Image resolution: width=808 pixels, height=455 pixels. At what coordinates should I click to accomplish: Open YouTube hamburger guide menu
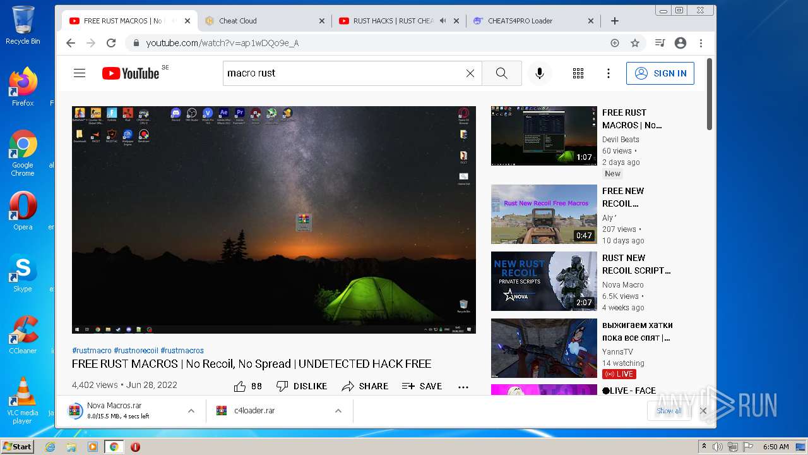[80, 73]
